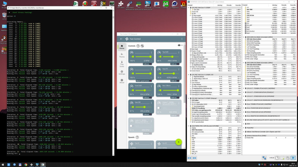Click the MSH Thermistor row in HWiNFO
This screenshot has width=298, height=167.
pyautogui.click(x=215, y=130)
